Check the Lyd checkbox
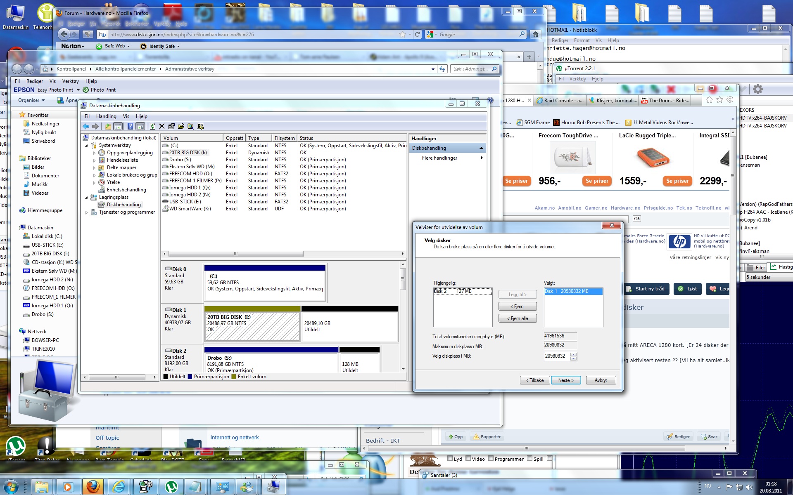 click(x=450, y=458)
